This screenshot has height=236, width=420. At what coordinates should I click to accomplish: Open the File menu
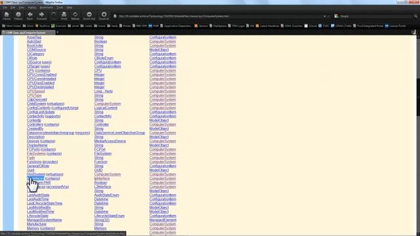click(x=5, y=7)
